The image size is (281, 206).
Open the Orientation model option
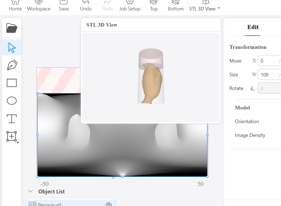click(x=247, y=122)
